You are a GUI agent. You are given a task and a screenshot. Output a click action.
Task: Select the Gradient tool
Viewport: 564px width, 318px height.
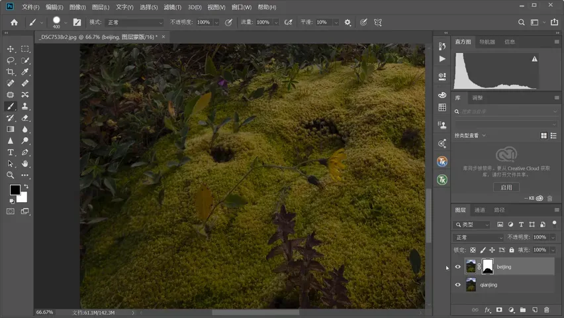pos(11,129)
